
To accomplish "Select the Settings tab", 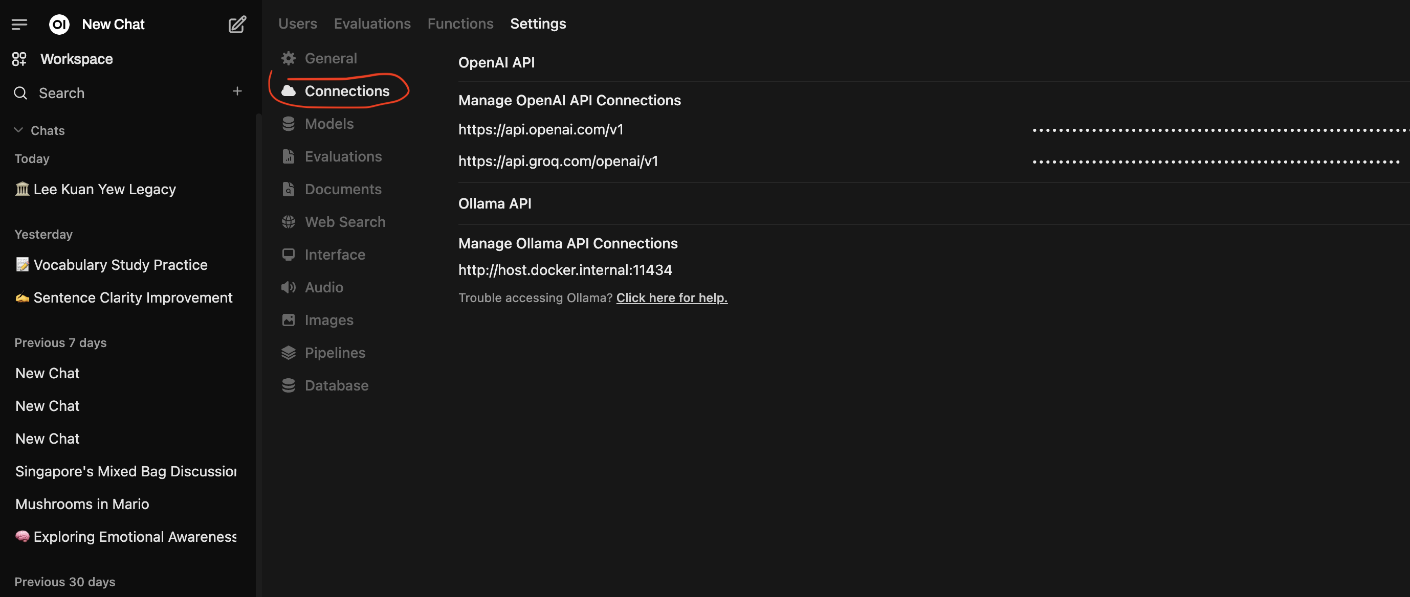I will coord(538,24).
